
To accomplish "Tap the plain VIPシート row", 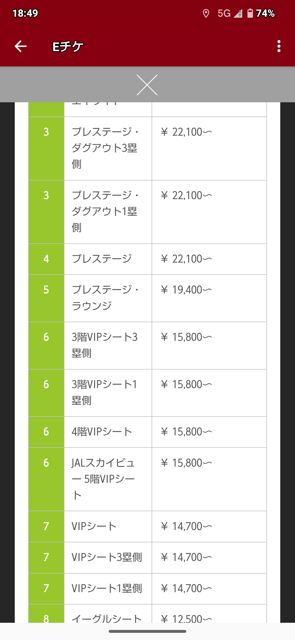I will (x=94, y=526).
